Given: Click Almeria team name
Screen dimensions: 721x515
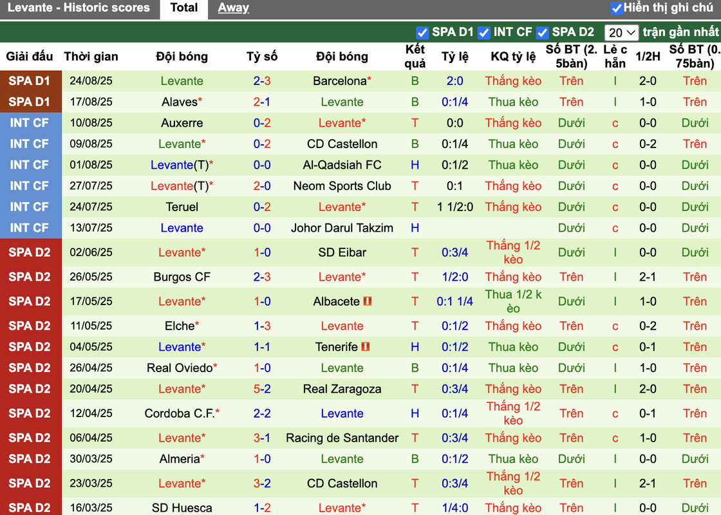Looking at the screenshot, I should point(180,458).
